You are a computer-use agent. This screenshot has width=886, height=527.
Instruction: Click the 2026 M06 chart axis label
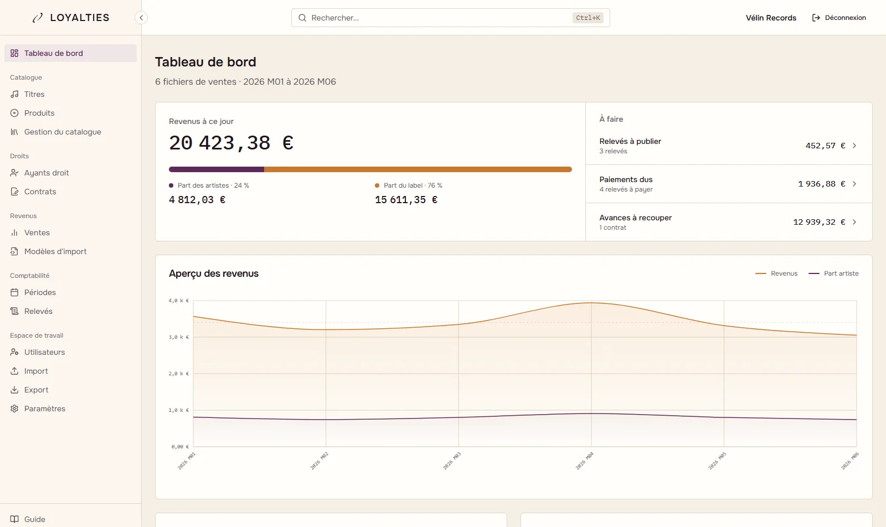pos(850,461)
